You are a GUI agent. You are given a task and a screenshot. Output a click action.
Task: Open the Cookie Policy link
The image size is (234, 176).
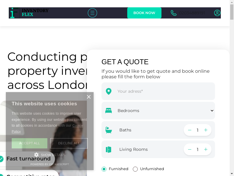[47, 128]
